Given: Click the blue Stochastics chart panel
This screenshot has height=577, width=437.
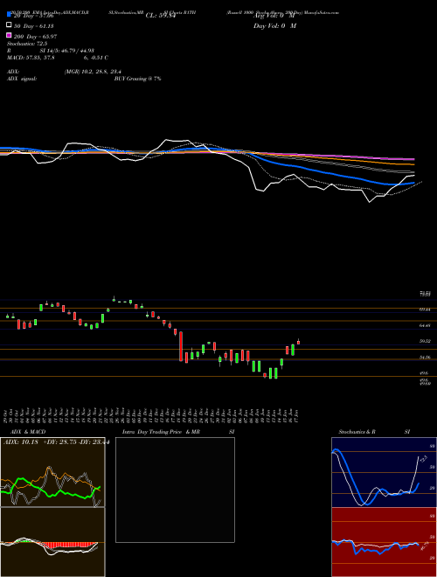Looking at the screenshot, I should click(x=384, y=472).
